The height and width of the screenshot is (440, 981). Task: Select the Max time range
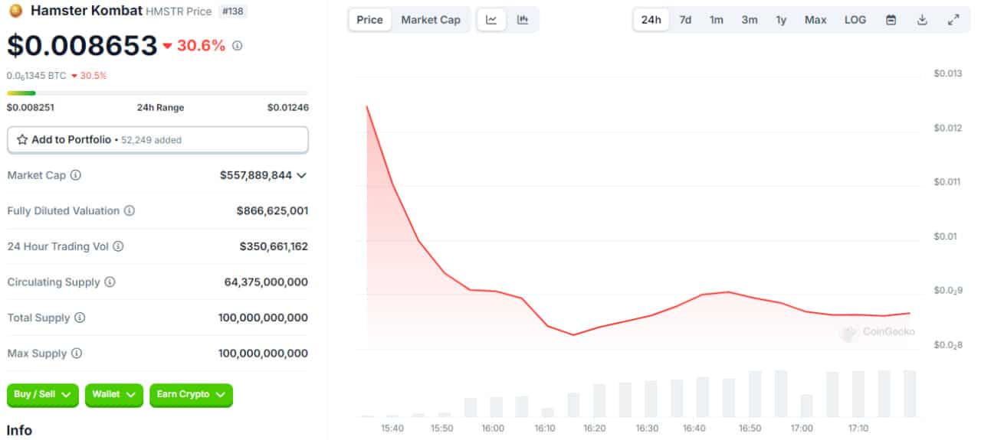click(x=815, y=20)
